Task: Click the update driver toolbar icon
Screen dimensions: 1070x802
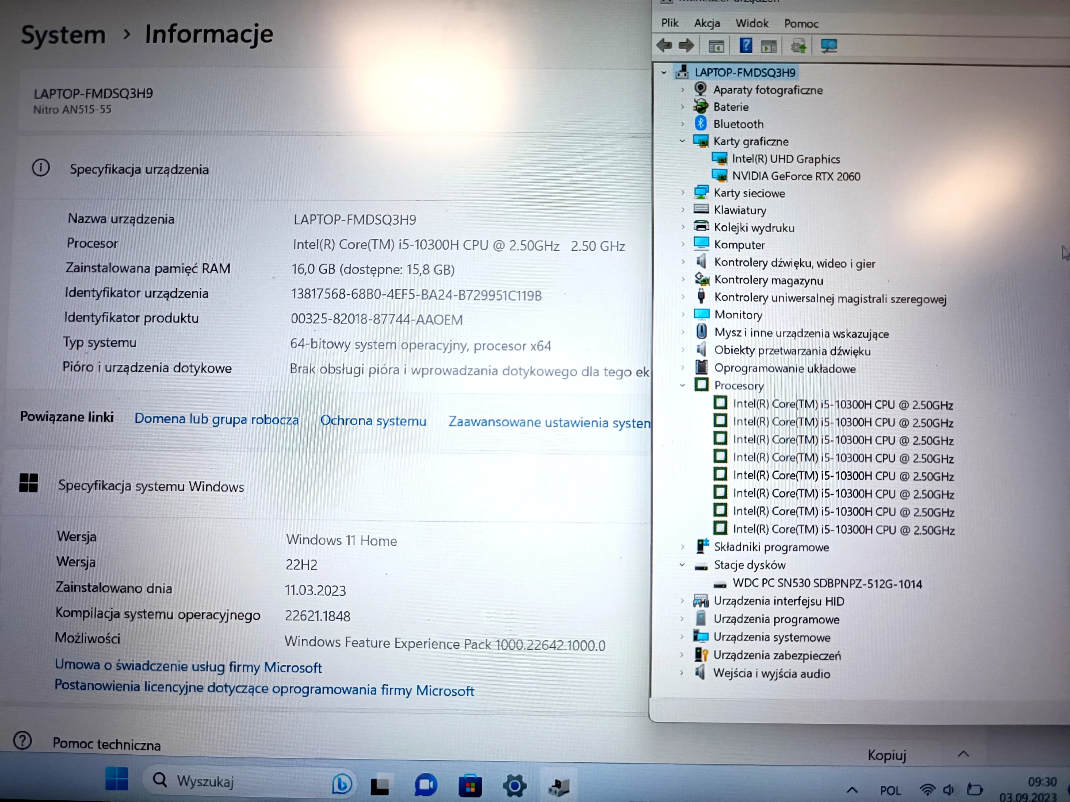Action: [x=799, y=47]
